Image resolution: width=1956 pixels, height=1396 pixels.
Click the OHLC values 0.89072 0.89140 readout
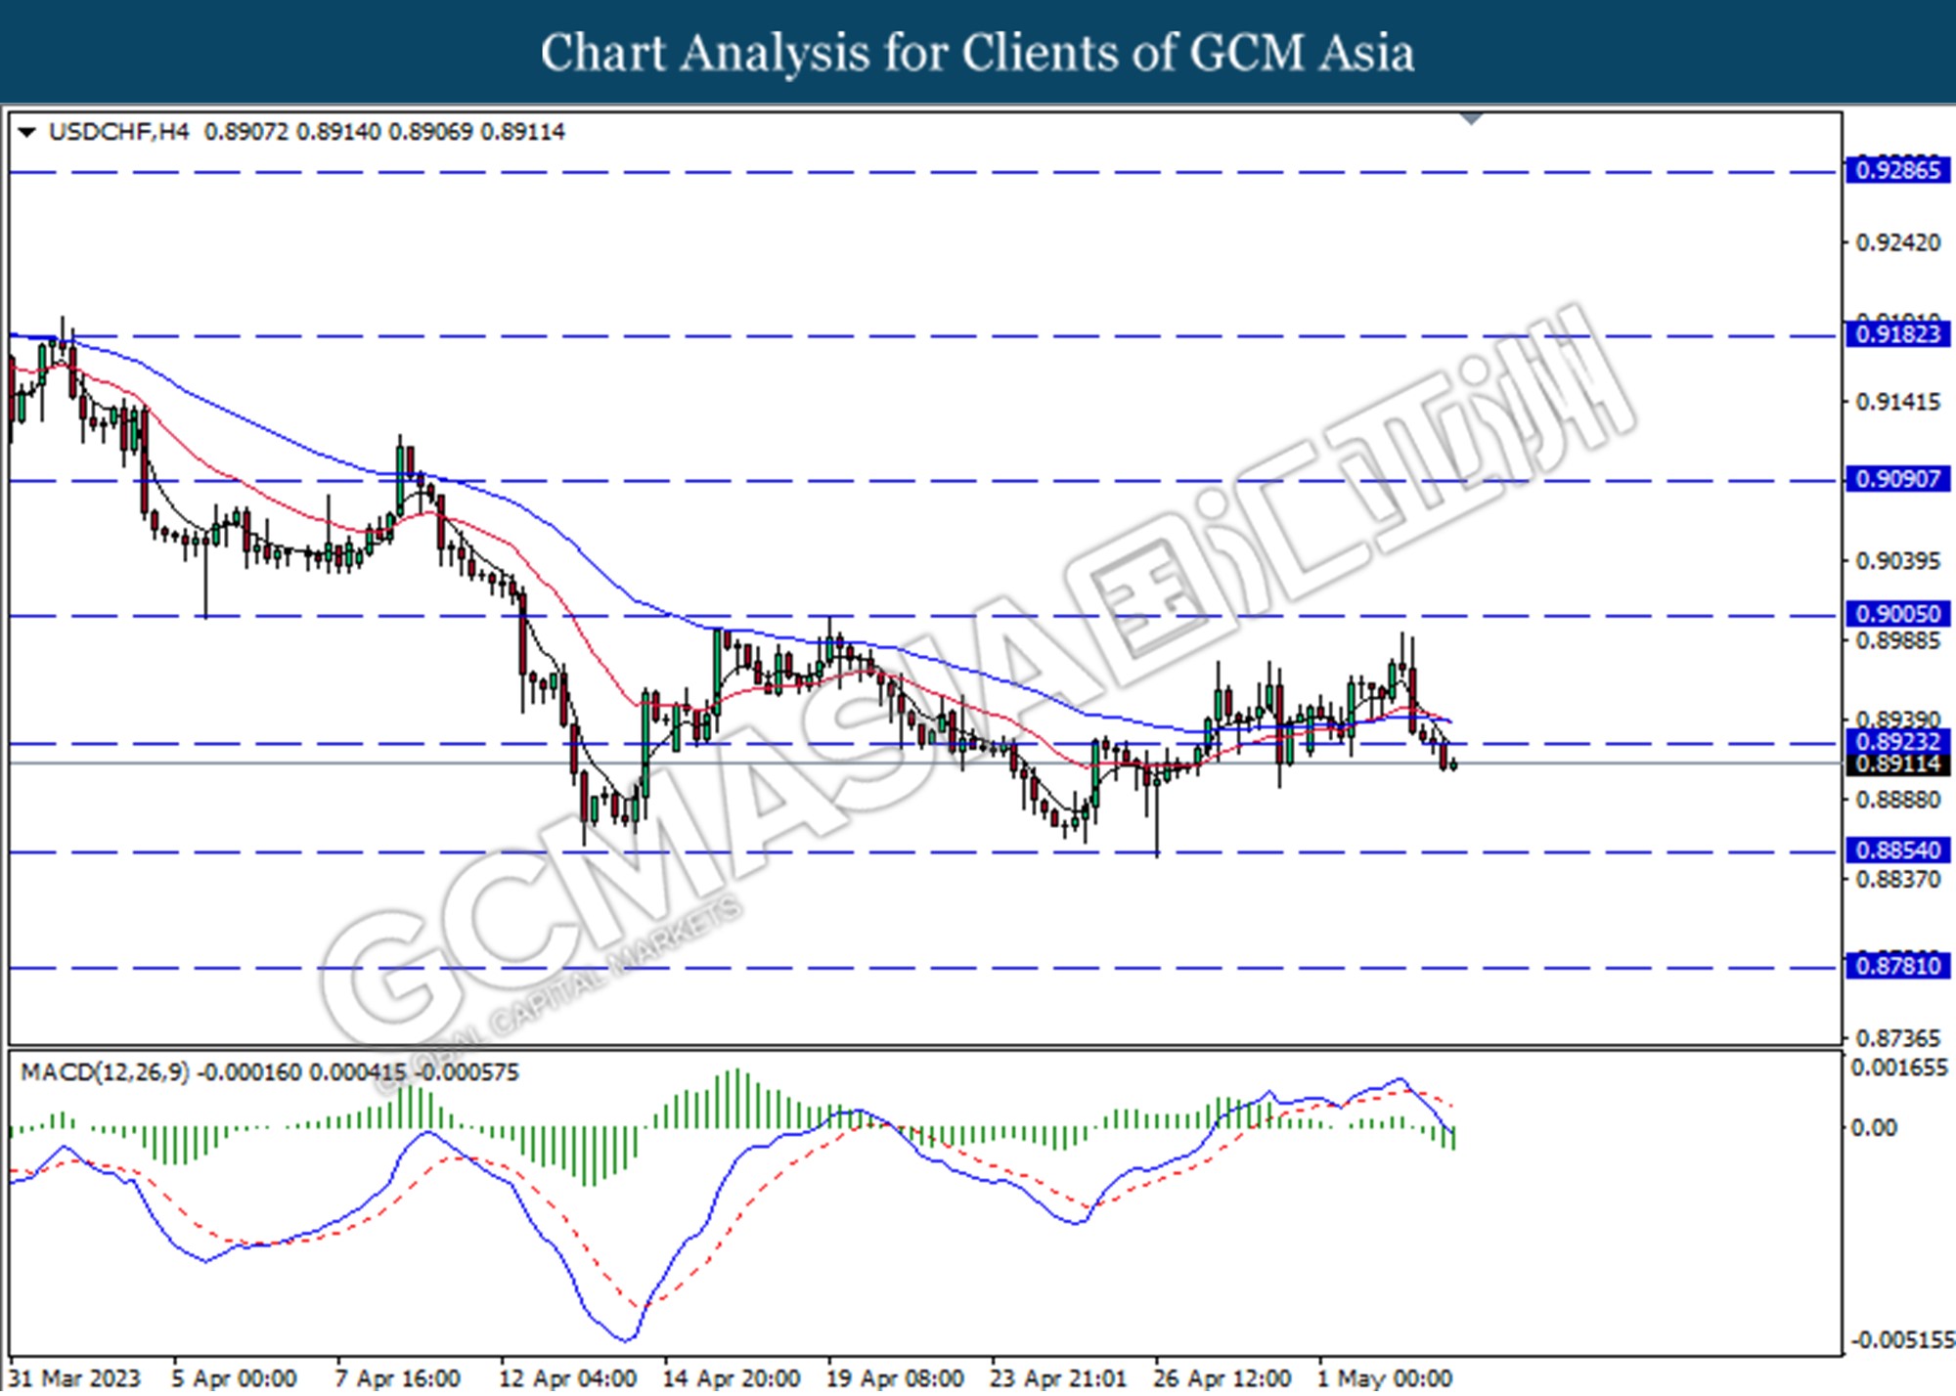coord(384,132)
